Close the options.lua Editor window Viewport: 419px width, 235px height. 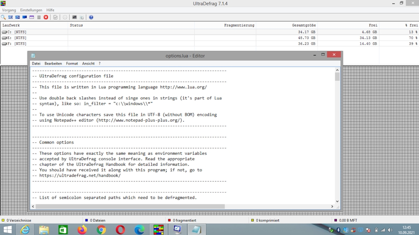point(334,55)
